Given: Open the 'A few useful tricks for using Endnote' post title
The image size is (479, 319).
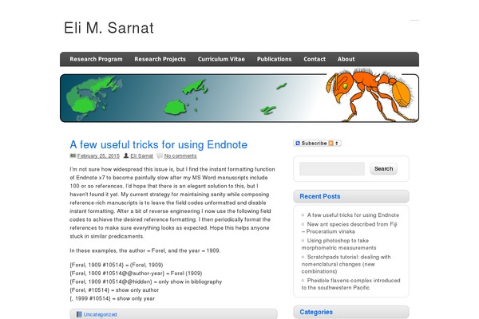Looking at the screenshot, I should coord(159,144).
